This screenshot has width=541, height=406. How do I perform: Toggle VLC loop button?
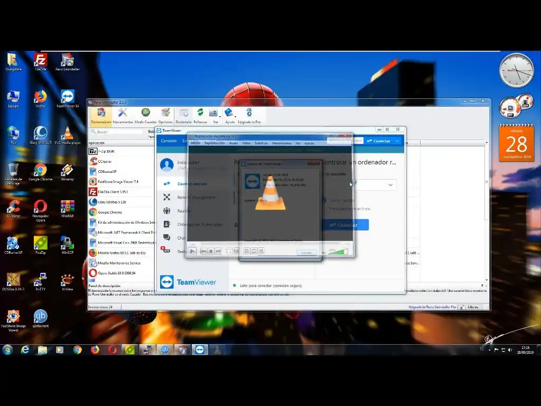point(254,251)
